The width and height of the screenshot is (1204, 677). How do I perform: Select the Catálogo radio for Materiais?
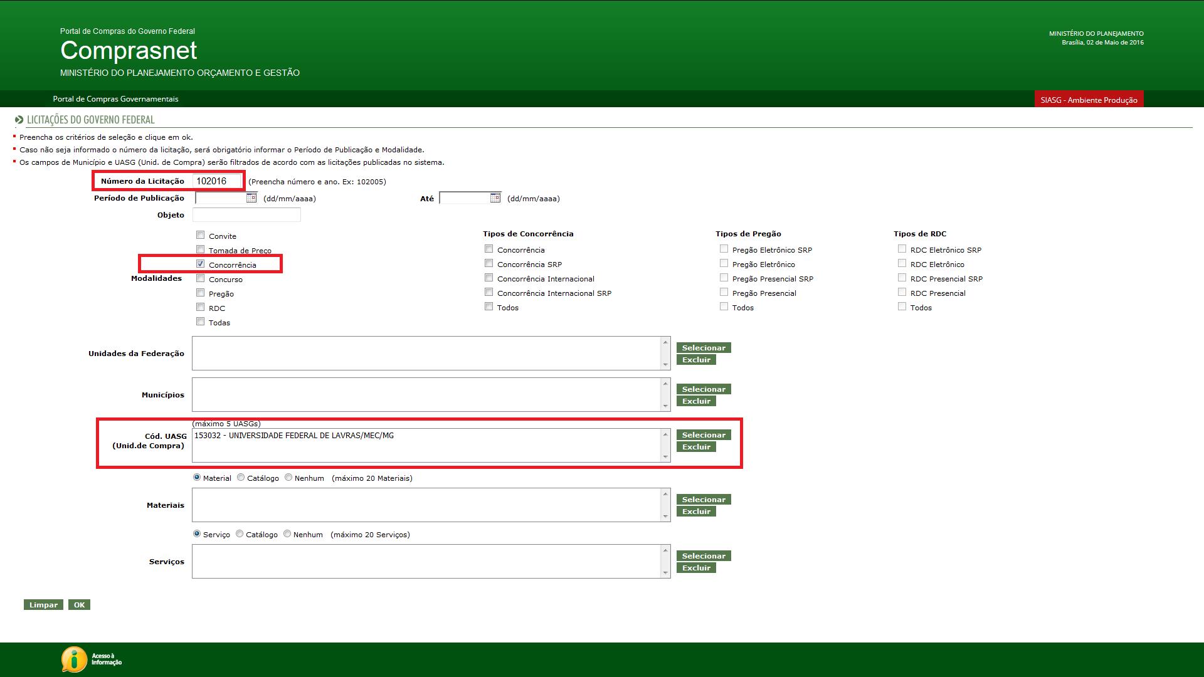pos(241,478)
